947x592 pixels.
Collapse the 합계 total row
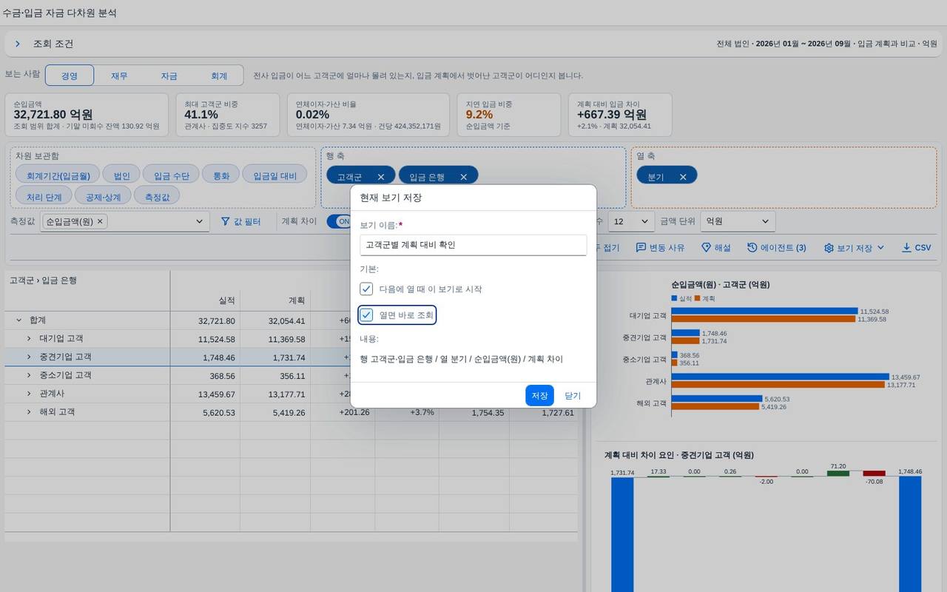pos(18,320)
